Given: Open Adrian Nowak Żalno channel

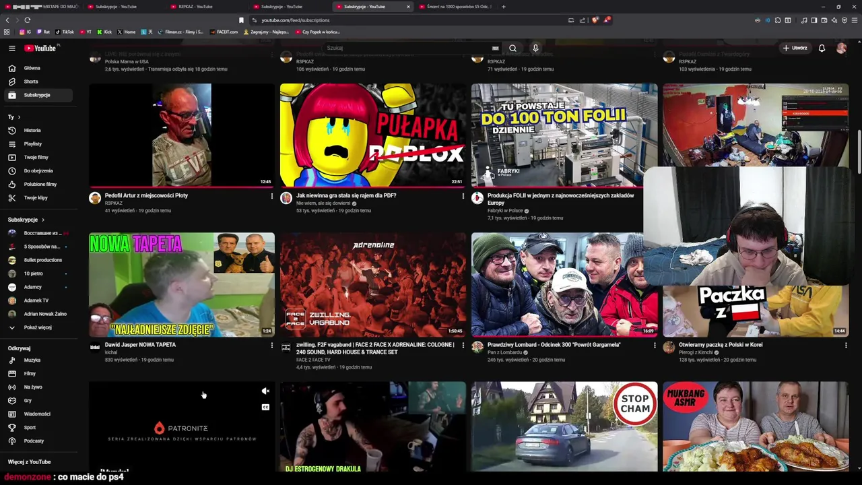Looking at the screenshot, I should pos(37,314).
